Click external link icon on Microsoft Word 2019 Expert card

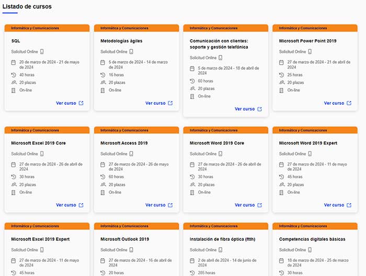point(349,205)
